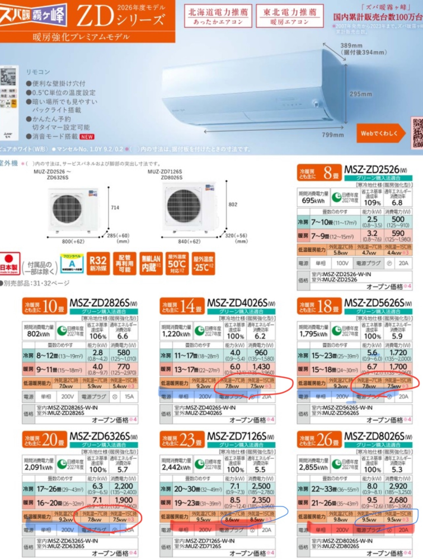Click the 暖房強化プレミアムモデル subtitle
This screenshot has height=559, width=423.
[81, 37]
